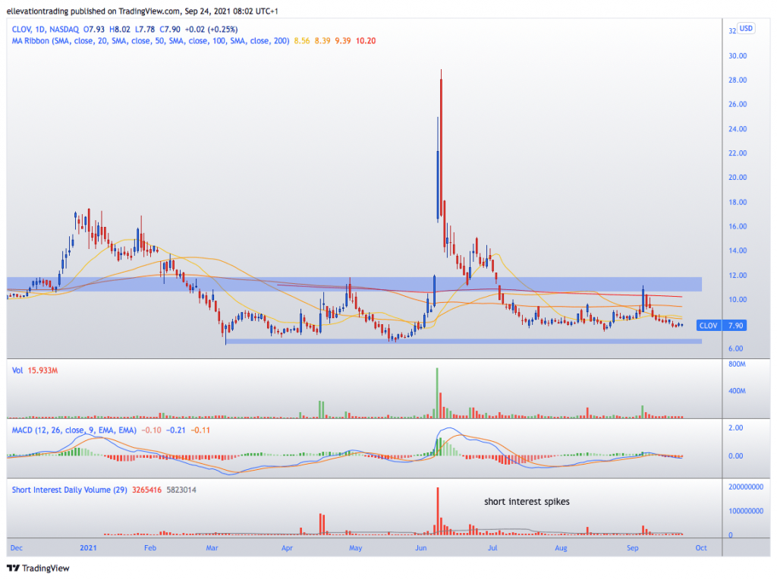This screenshot has height=580, width=777.
Task: Click the TradingView logo icon
Action: [13, 568]
